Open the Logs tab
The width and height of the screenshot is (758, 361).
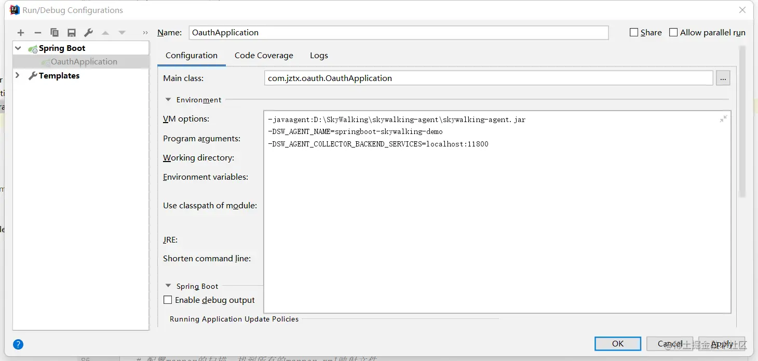319,56
